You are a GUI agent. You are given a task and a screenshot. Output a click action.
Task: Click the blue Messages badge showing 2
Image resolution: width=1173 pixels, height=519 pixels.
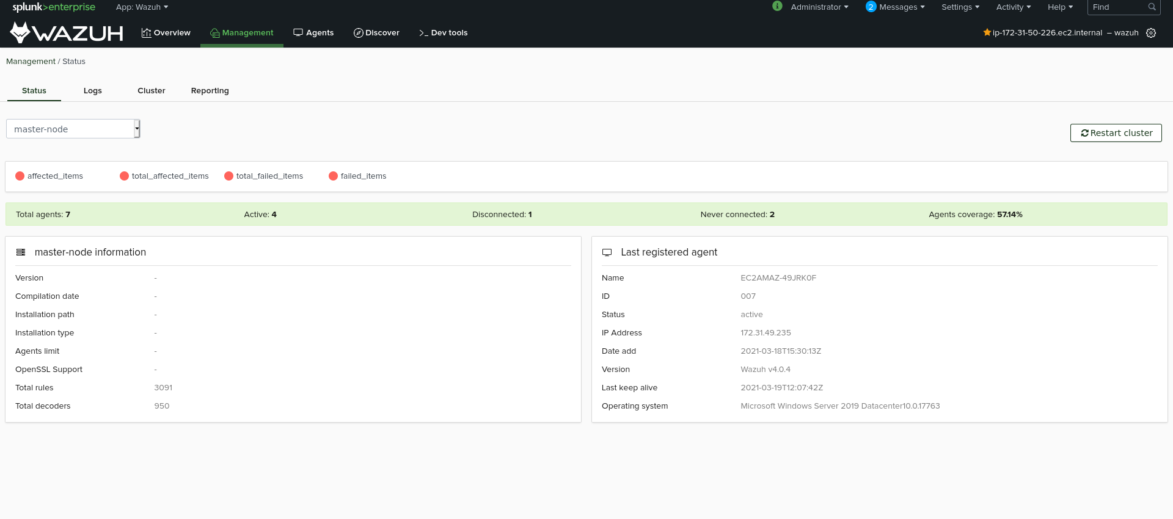[x=871, y=7]
